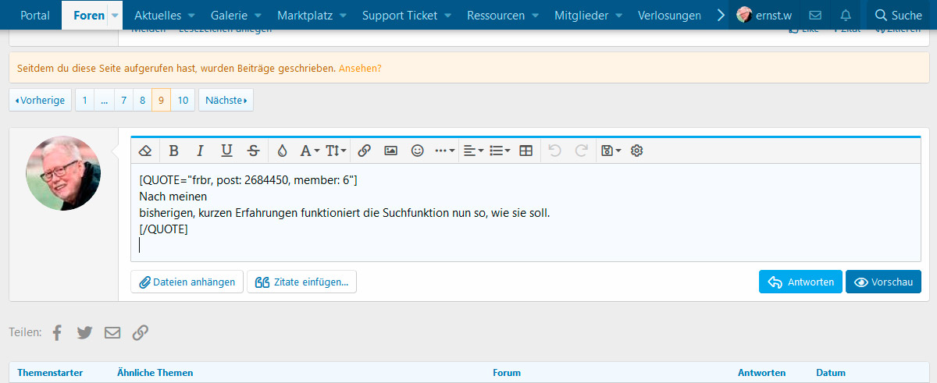The width and height of the screenshot is (937, 383).
Task: Expand the Galerie dropdown arrow
Action: tap(258, 15)
